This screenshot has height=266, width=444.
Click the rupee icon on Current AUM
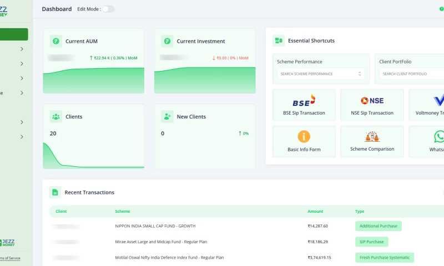[x=56, y=41]
